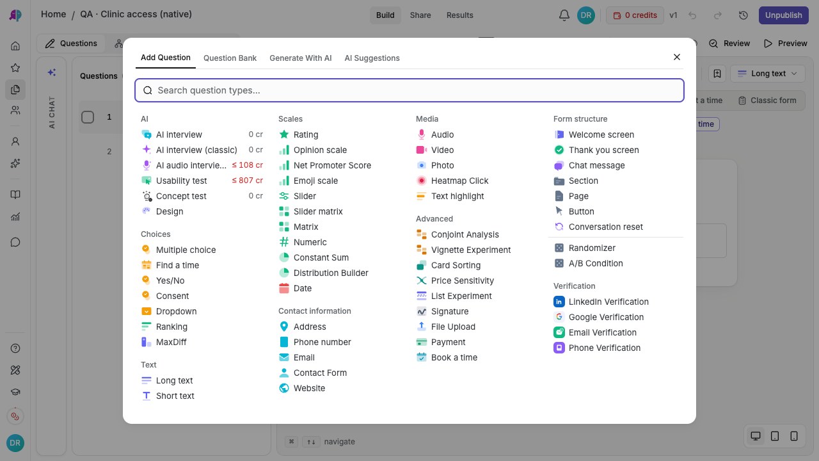819x461 pixels.
Task: Choose the Concept test question type
Action: [x=202, y=196]
